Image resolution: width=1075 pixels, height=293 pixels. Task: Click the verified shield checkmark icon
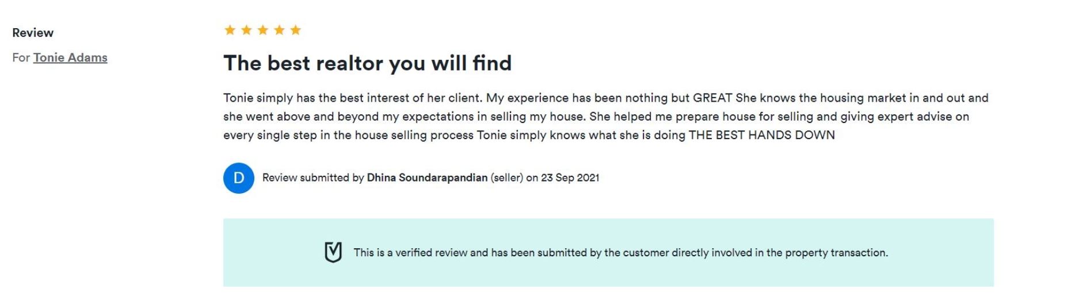tap(333, 252)
